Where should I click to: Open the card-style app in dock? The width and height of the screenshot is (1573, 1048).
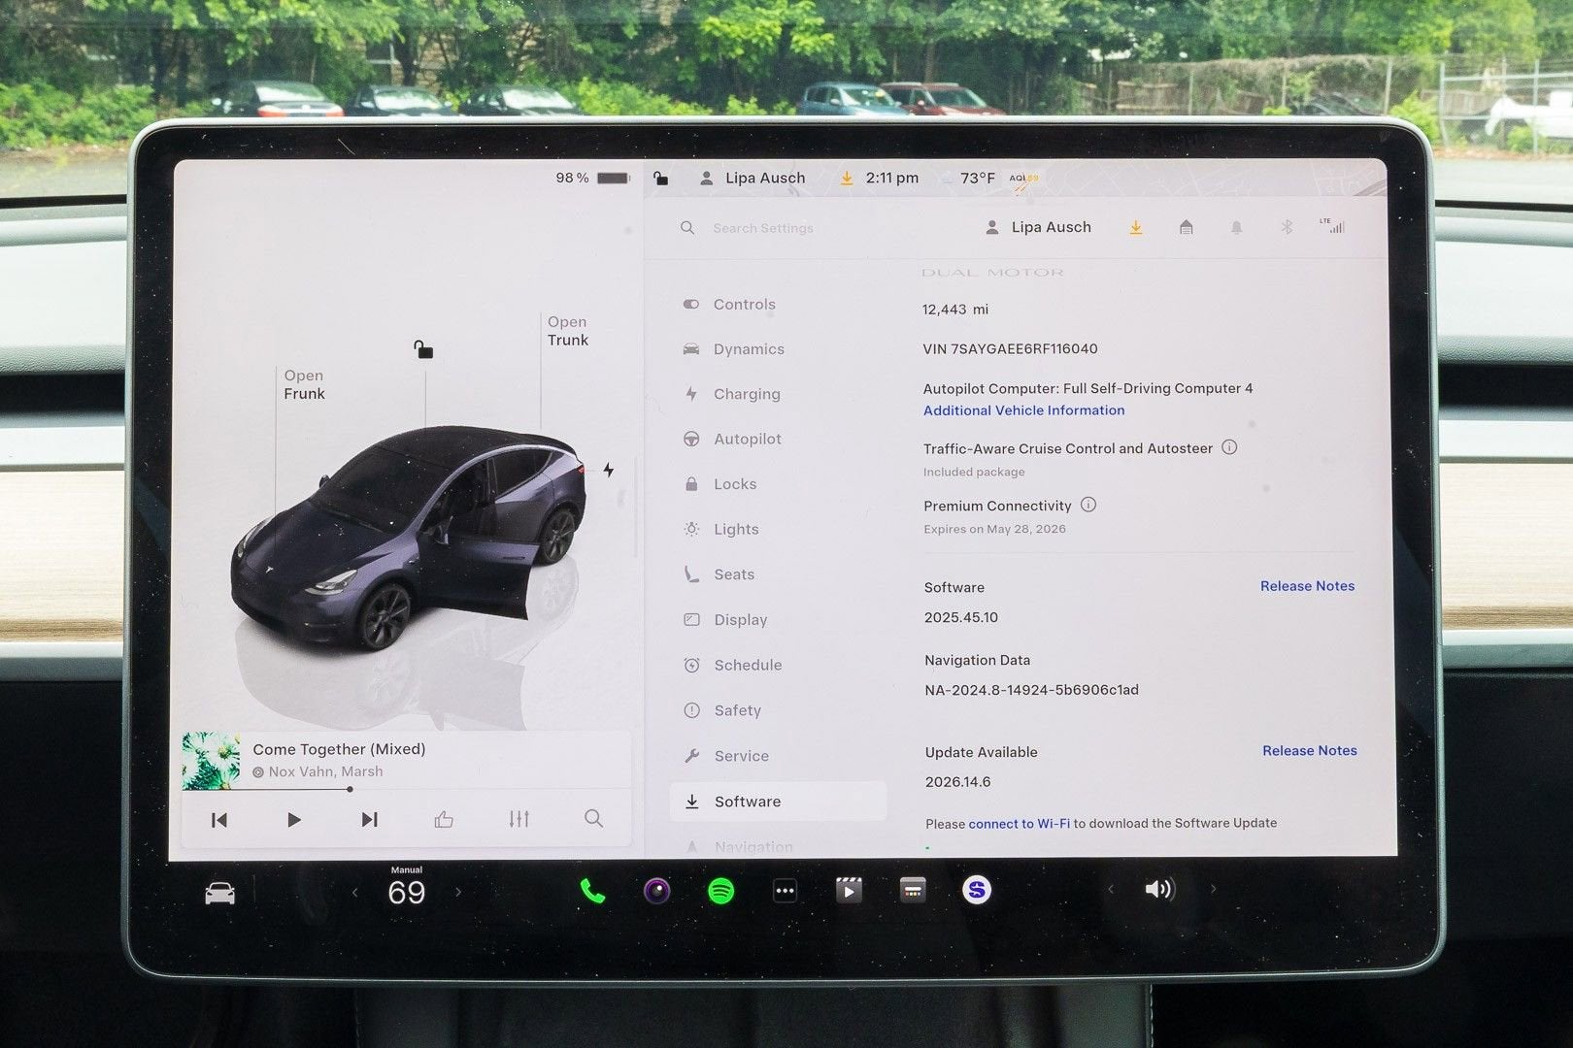pos(913,889)
